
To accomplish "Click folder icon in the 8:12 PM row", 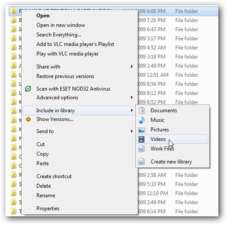I will point(13,93).
